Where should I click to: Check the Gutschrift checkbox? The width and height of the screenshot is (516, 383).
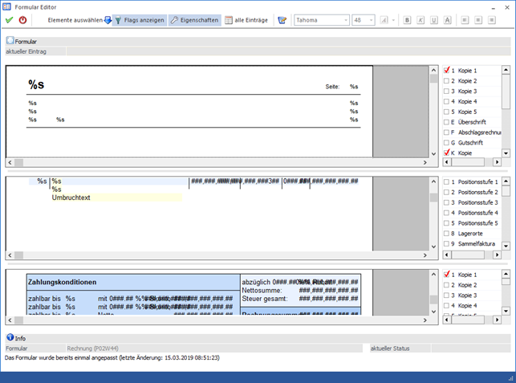[x=446, y=142]
